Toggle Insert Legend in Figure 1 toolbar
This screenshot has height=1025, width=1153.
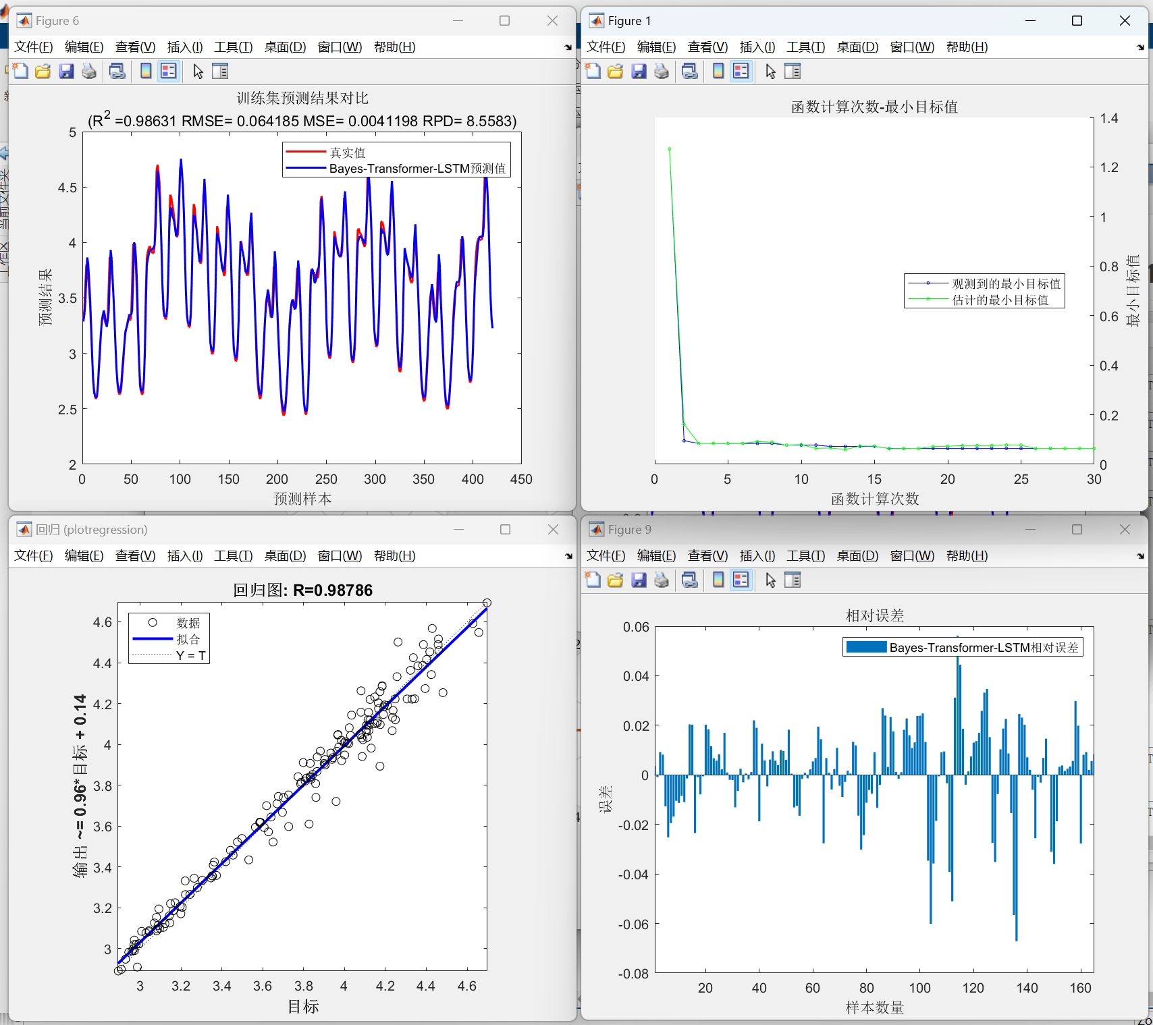(741, 71)
